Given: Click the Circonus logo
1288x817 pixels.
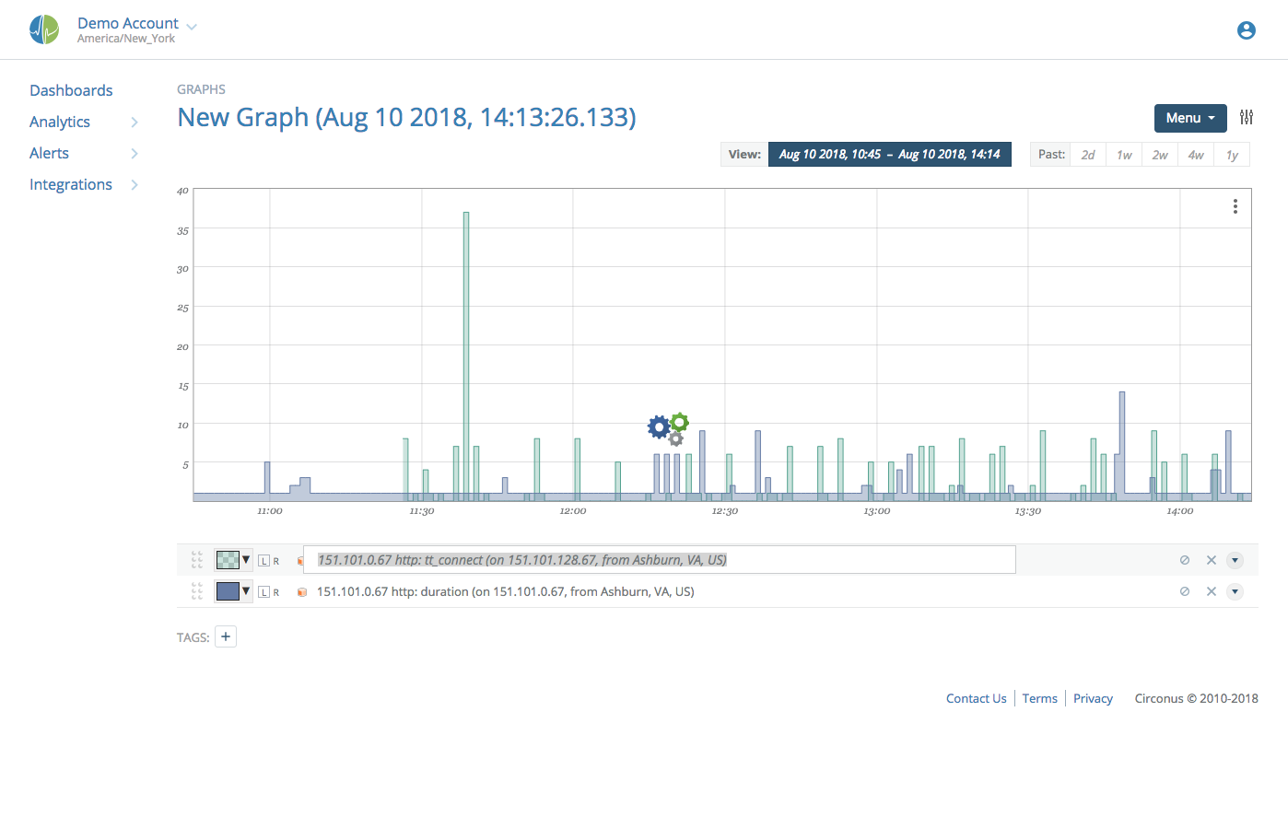Looking at the screenshot, I should (44, 29).
